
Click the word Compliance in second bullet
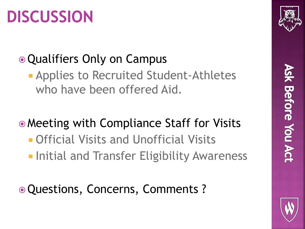(x=130, y=123)
